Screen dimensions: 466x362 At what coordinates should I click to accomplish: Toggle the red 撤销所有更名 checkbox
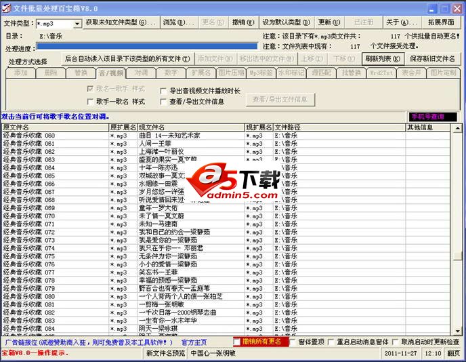pyautogui.click(x=237, y=342)
